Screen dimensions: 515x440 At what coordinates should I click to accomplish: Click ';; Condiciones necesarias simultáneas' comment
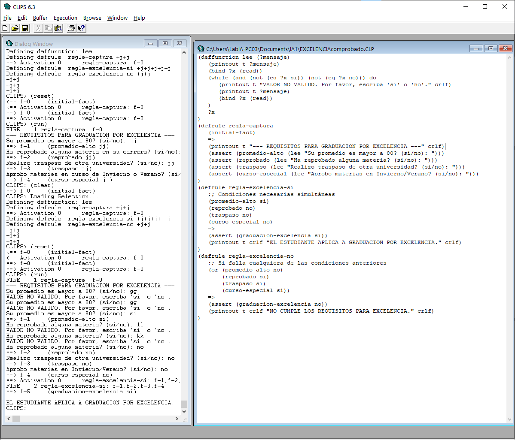(x=271, y=194)
